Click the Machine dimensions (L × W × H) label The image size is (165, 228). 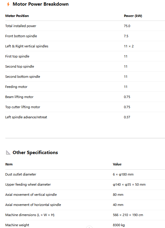click(x=30, y=215)
